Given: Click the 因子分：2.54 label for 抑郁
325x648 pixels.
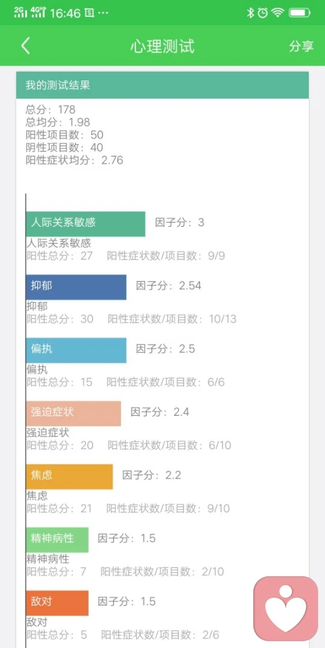Looking at the screenshot, I should click(x=169, y=286).
